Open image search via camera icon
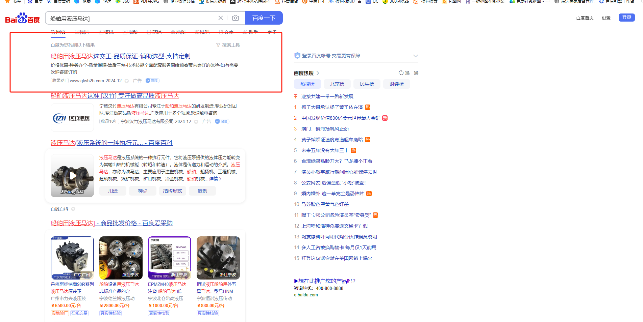Image resolution: width=643 pixels, height=322 pixels. click(236, 18)
